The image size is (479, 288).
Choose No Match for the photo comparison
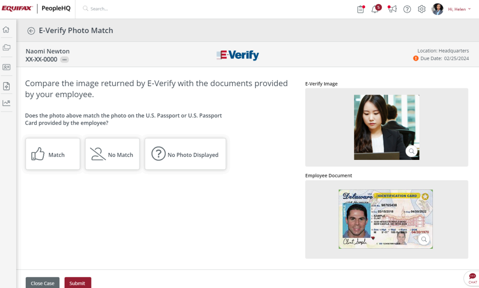[x=112, y=154]
